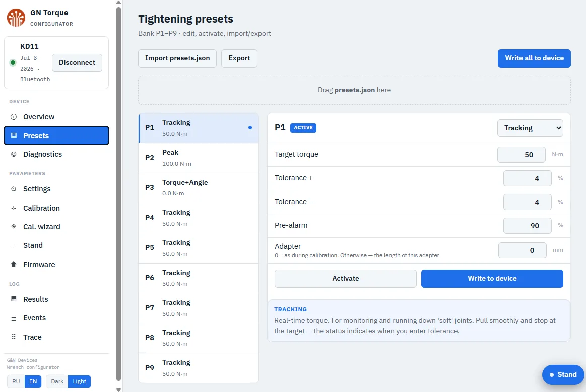This screenshot has width=586, height=392.
Task: Switch to Light theme
Action: point(79,381)
